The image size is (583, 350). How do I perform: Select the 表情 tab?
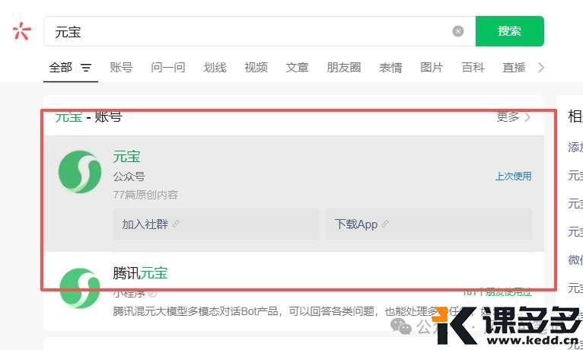pyautogui.click(x=390, y=68)
